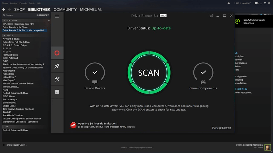Go forward with Steam forward arrow
The image size is (273, 153).
coord(9,10)
